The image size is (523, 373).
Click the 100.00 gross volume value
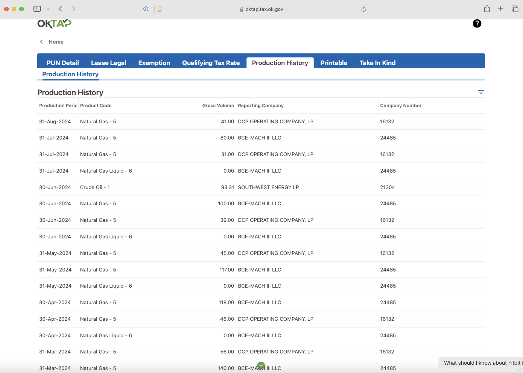point(226,203)
